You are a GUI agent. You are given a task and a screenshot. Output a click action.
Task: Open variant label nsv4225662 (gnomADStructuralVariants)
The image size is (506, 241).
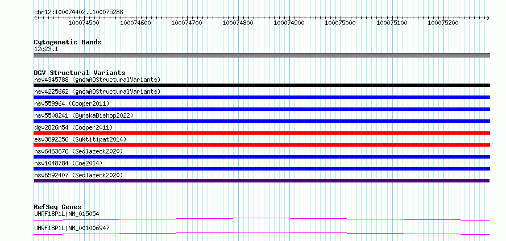[97, 92]
